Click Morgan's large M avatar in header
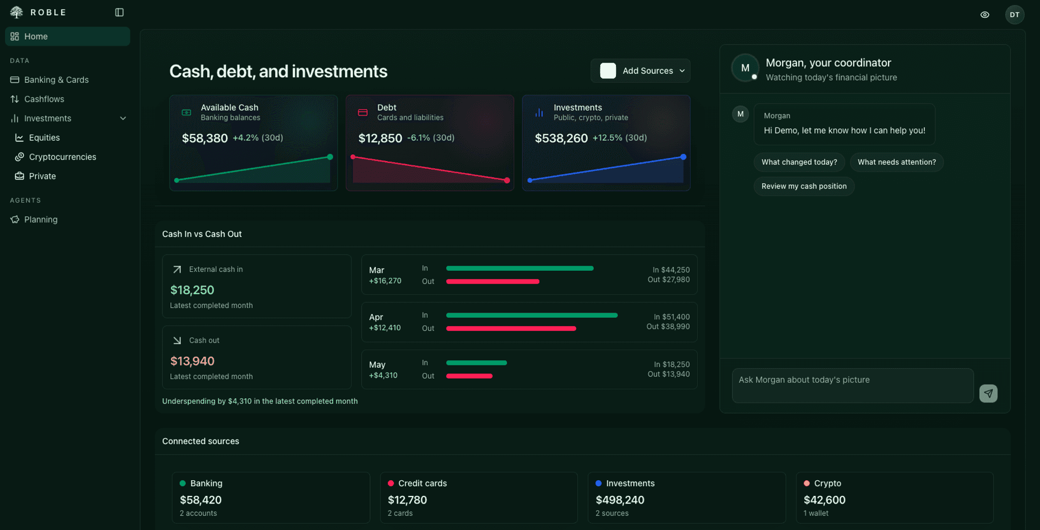Screen dimensions: 1040x530 (x=745, y=68)
